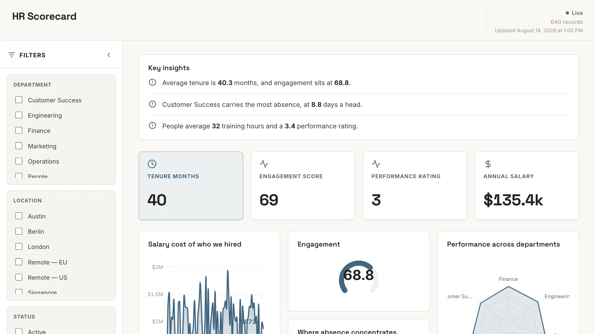Click the pulse icon on Engagement Score card

[264, 164]
